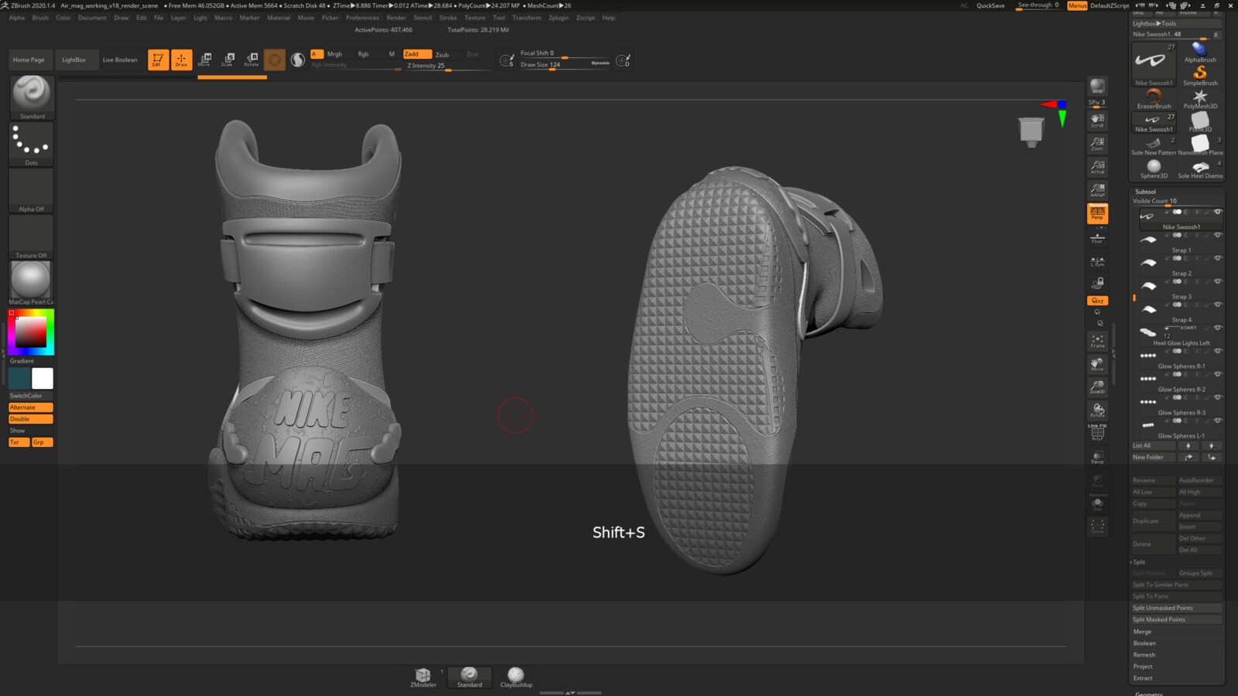Expand the Geometry section
Image resolution: width=1238 pixels, height=696 pixels.
coord(1149,694)
